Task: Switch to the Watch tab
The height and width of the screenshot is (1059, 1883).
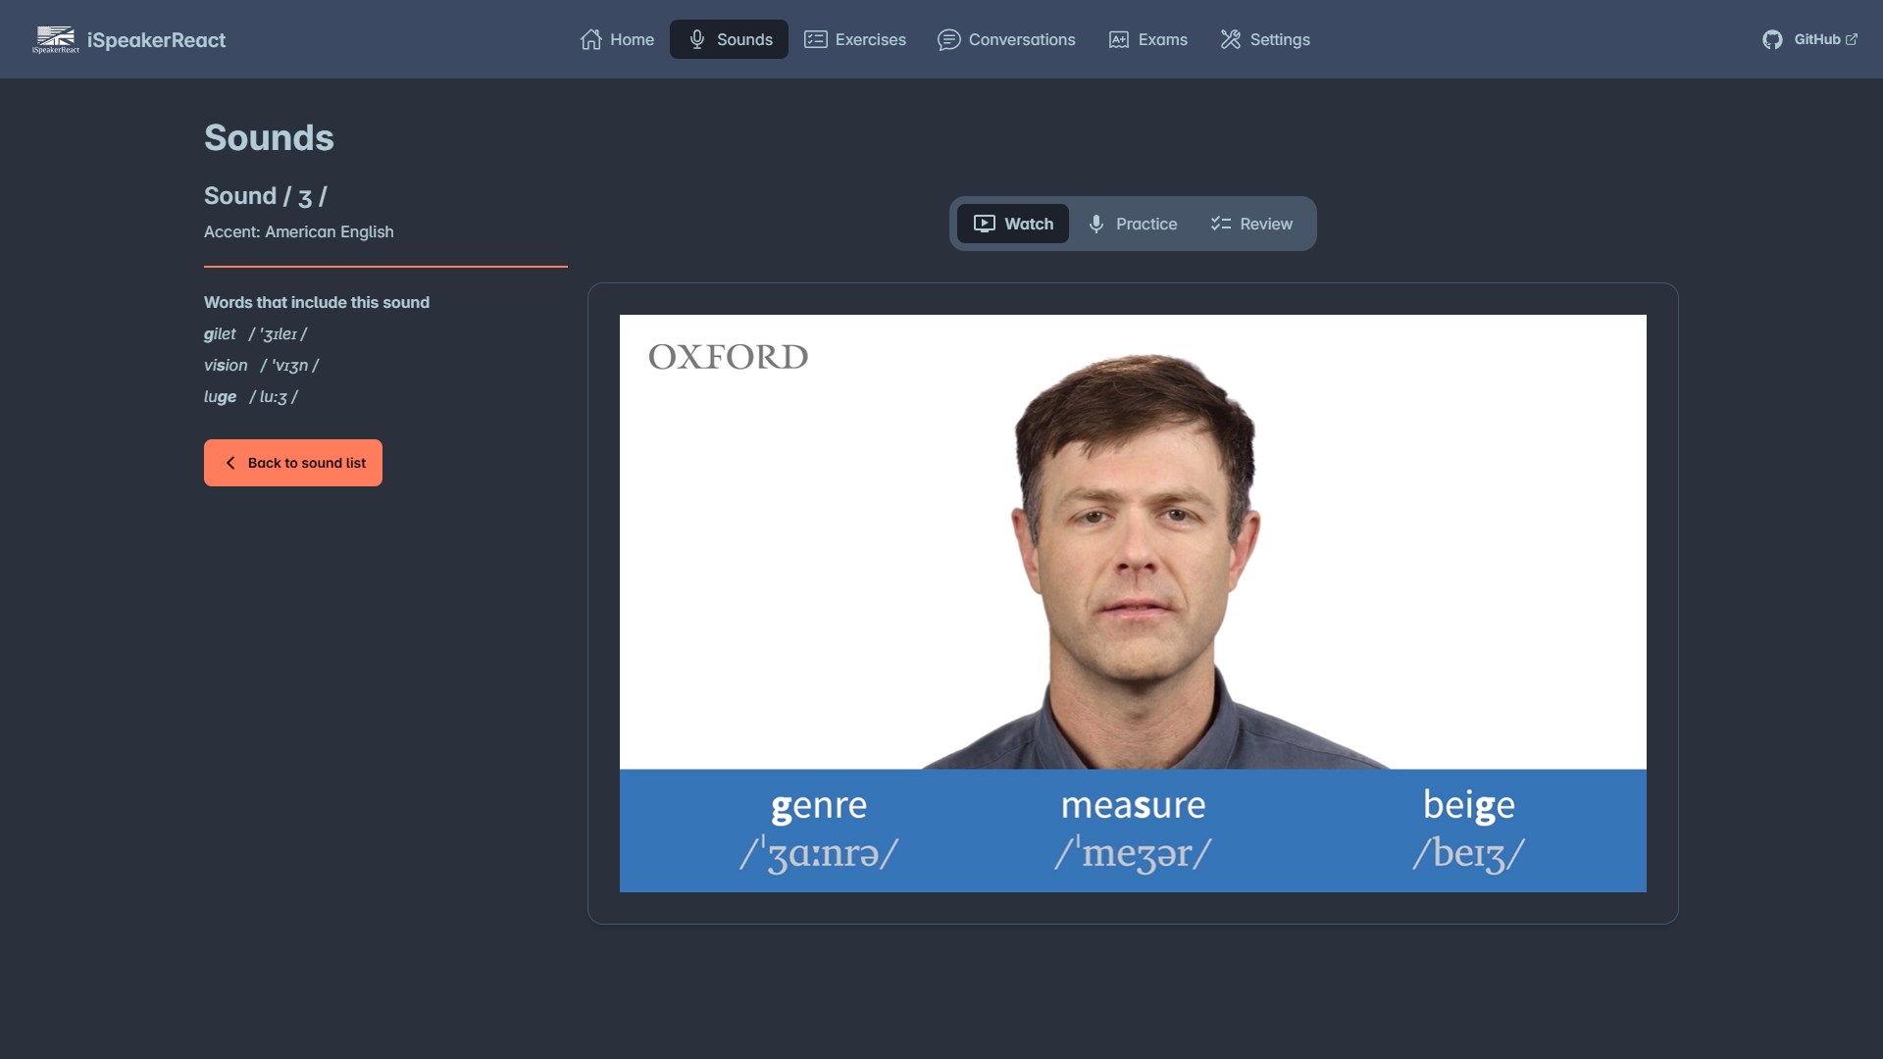Action: (1013, 224)
